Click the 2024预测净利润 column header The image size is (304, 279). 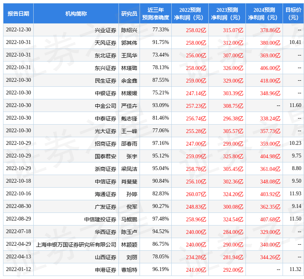point(264,13)
